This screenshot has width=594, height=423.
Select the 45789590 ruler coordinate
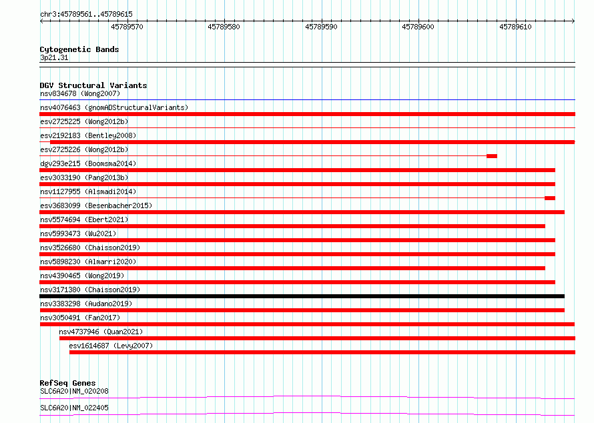321,27
